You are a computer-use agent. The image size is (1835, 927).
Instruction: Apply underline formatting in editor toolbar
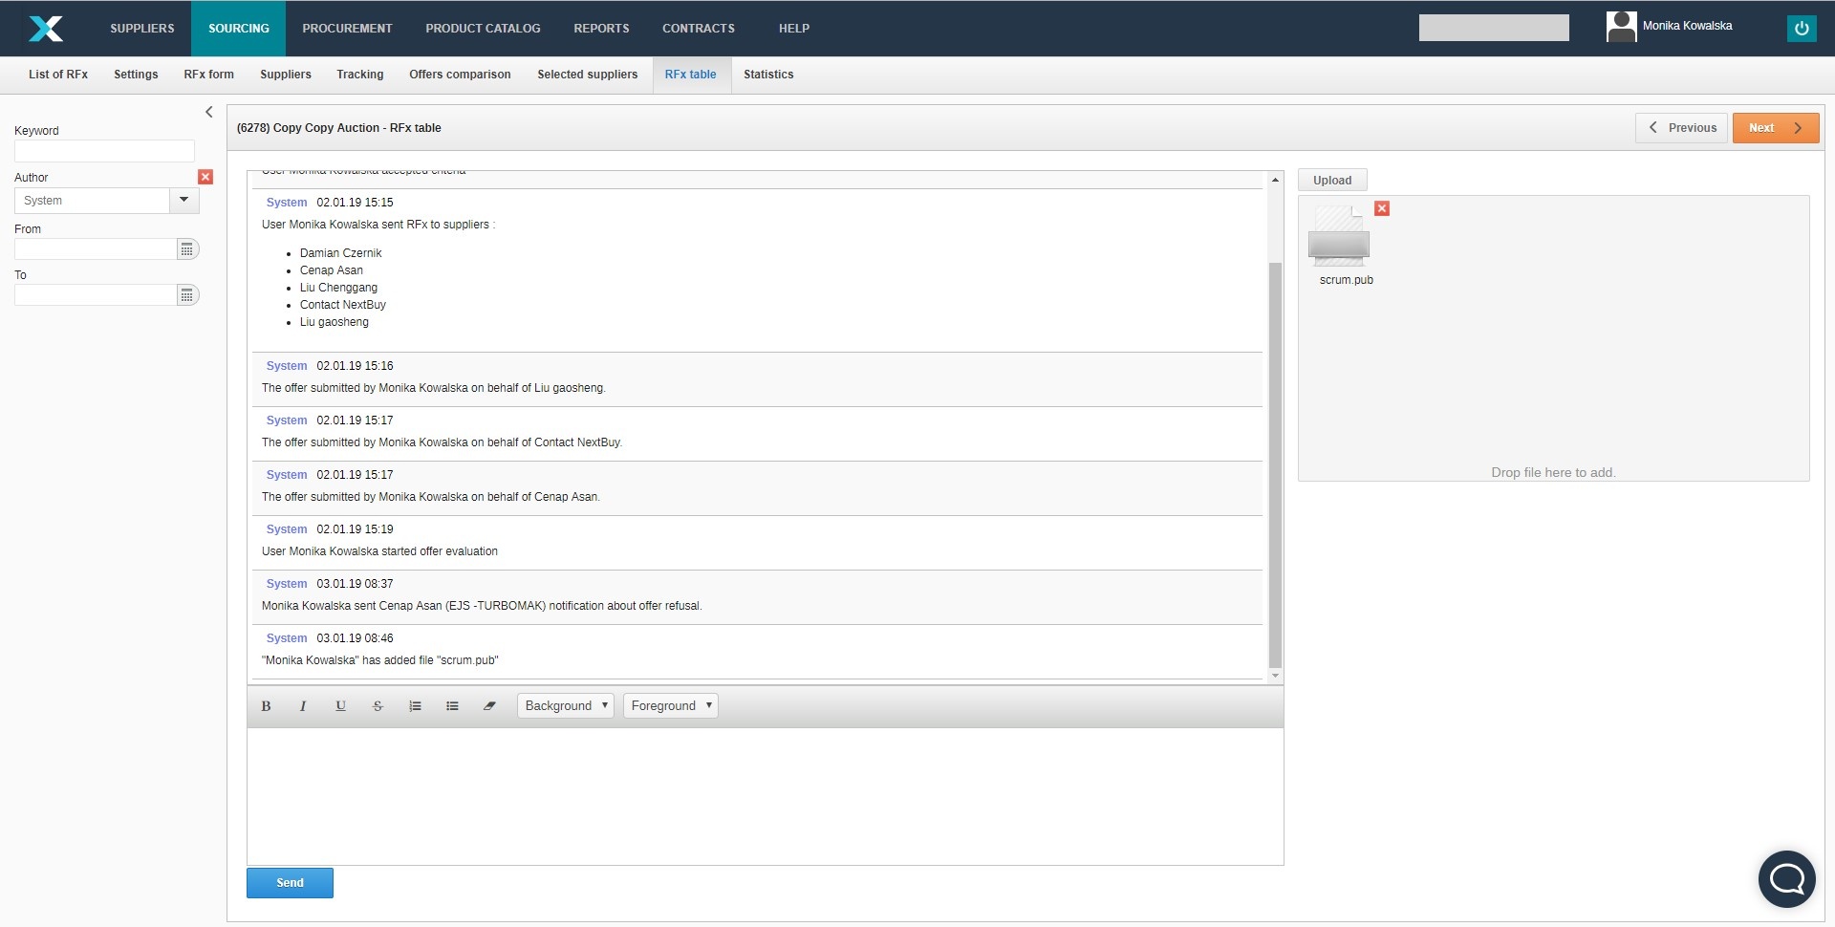point(340,706)
